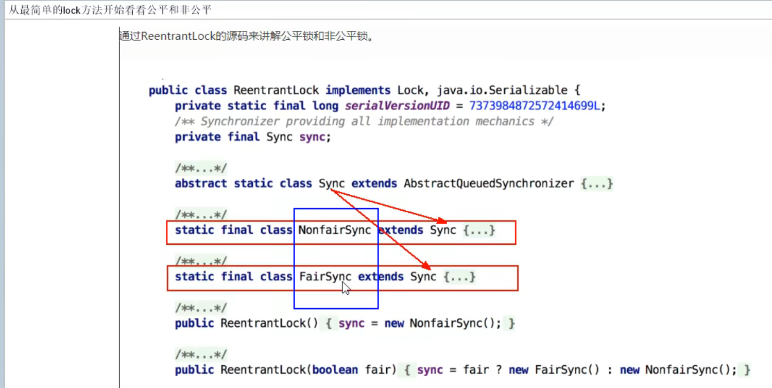This screenshot has width=772, height=388.
Task: Click the value 7373984872572414699L
Action: pos(535,106)
